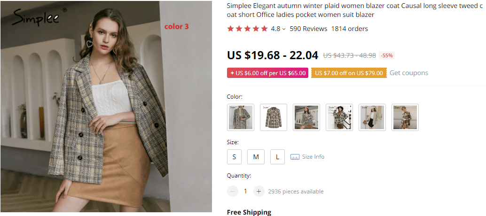Image resolution: width=486 pixels, height=216 pixels.
Task: Choose the black hat color swatch
Action: [x=339, y=117]
